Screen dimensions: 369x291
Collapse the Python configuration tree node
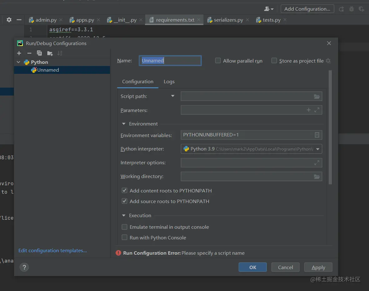pos(19,62)
